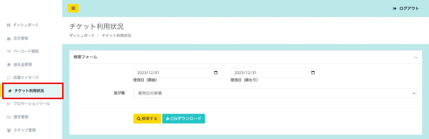Viewport: 429px width, 139px height.
Task: Open 請求管理 menu item
Action: (x=21, y=117)
